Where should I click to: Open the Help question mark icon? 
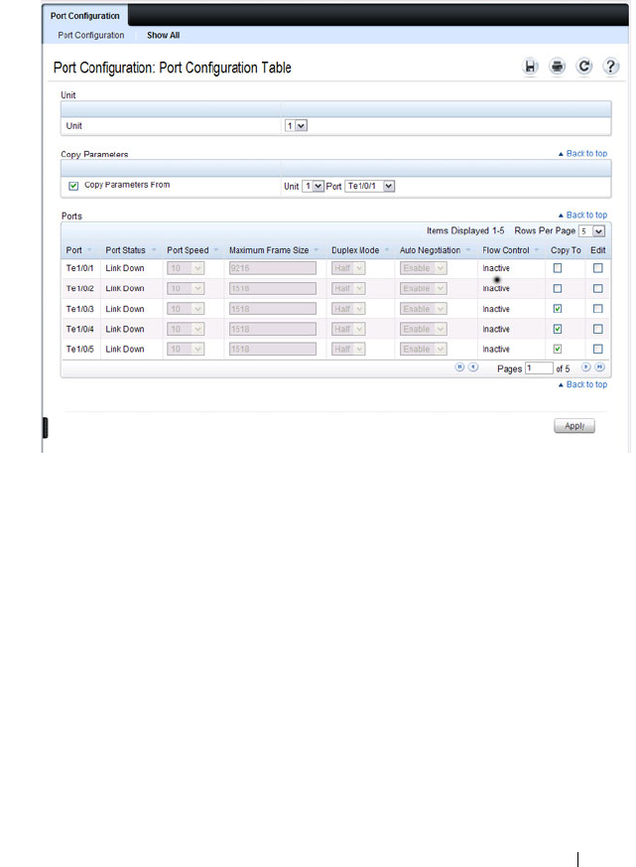pos(610,67)
